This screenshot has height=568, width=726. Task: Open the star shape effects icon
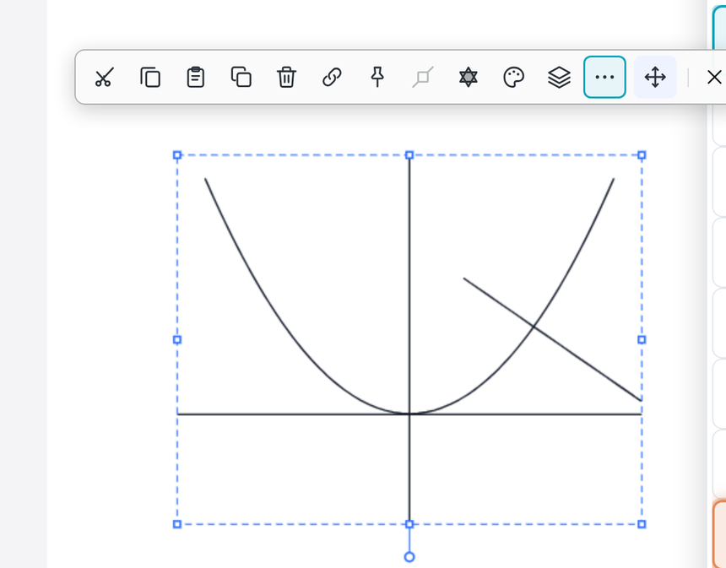click(469, 78)
